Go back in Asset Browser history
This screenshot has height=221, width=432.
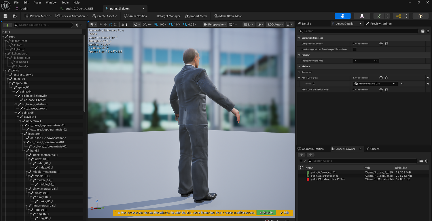point(302,155)
